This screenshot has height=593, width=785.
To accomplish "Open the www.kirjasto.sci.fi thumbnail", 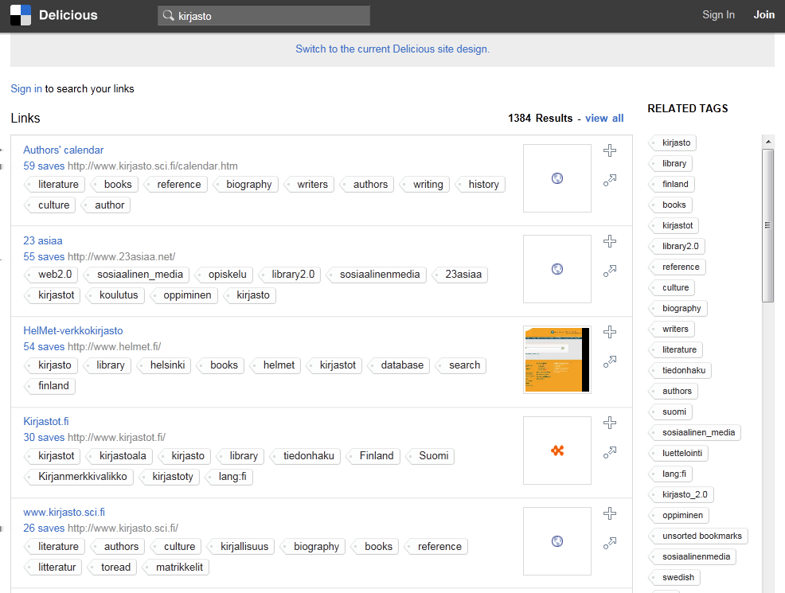I will [557, 541].
